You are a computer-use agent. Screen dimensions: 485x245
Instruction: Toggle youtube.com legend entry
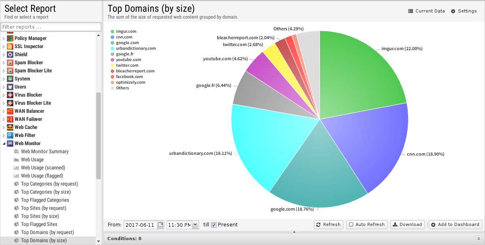click(126, 59)
